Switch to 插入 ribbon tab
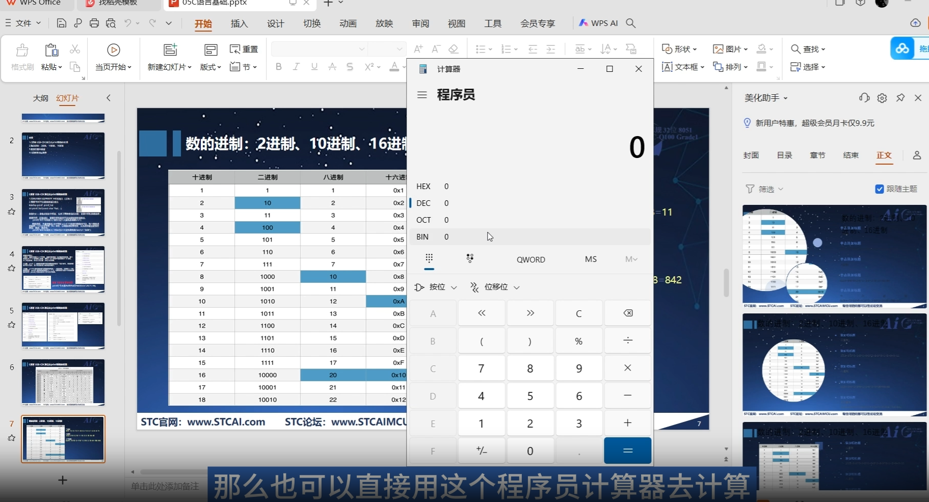Image resolution: width=929 pixels, height=502 pixels. 239,23
